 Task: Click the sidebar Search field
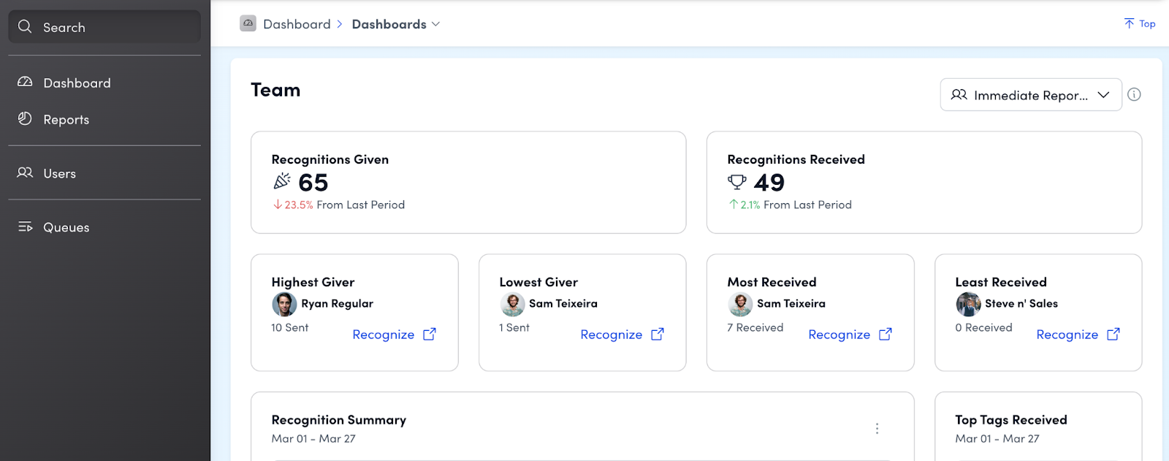click(104, 27)
